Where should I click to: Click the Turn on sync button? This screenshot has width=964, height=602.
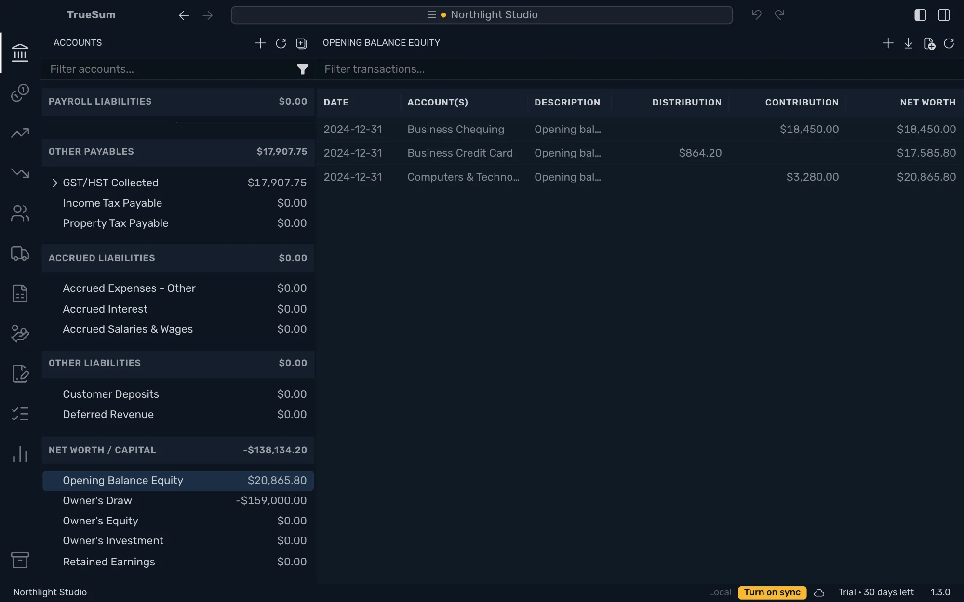(x=772, y=592)
